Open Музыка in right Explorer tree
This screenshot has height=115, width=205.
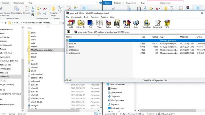(115, 104)
